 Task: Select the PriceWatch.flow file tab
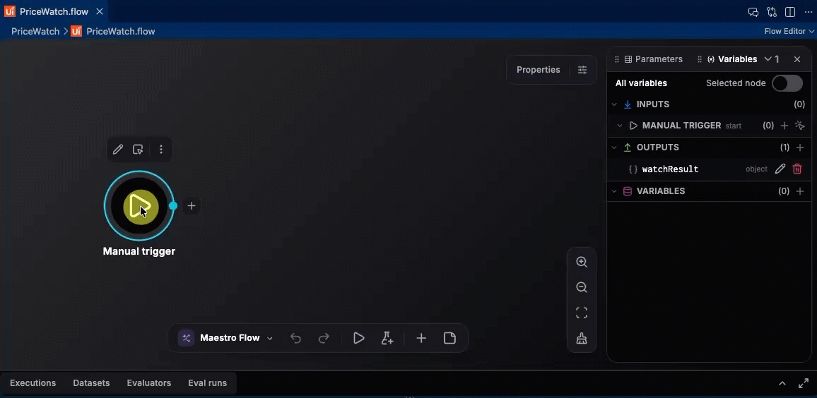[54, 11]
